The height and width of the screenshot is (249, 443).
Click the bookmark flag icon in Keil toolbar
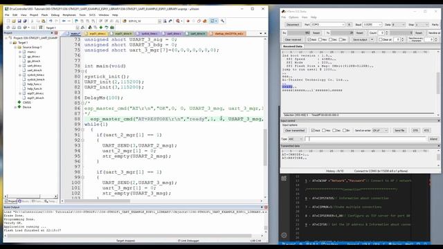[x=76, y=21]
